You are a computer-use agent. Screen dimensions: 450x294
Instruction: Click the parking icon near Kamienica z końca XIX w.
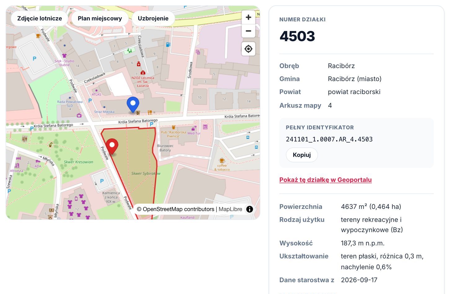(x=102, y=181)
